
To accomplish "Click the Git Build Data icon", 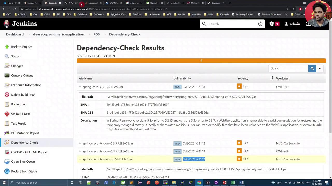I will [7, 114].
